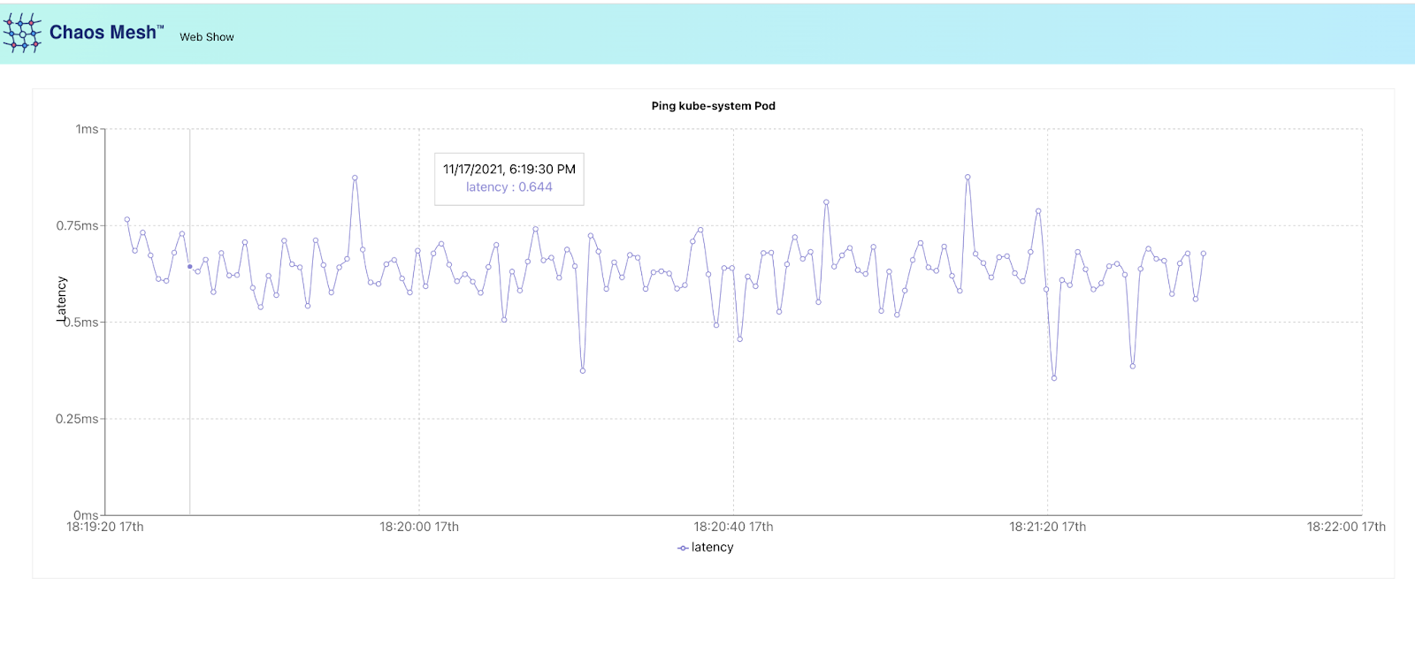This screenshot has width=1415, height=661.
Task: Click the 0.25ms y-axis tick label
Action: [x=78, y=419]
